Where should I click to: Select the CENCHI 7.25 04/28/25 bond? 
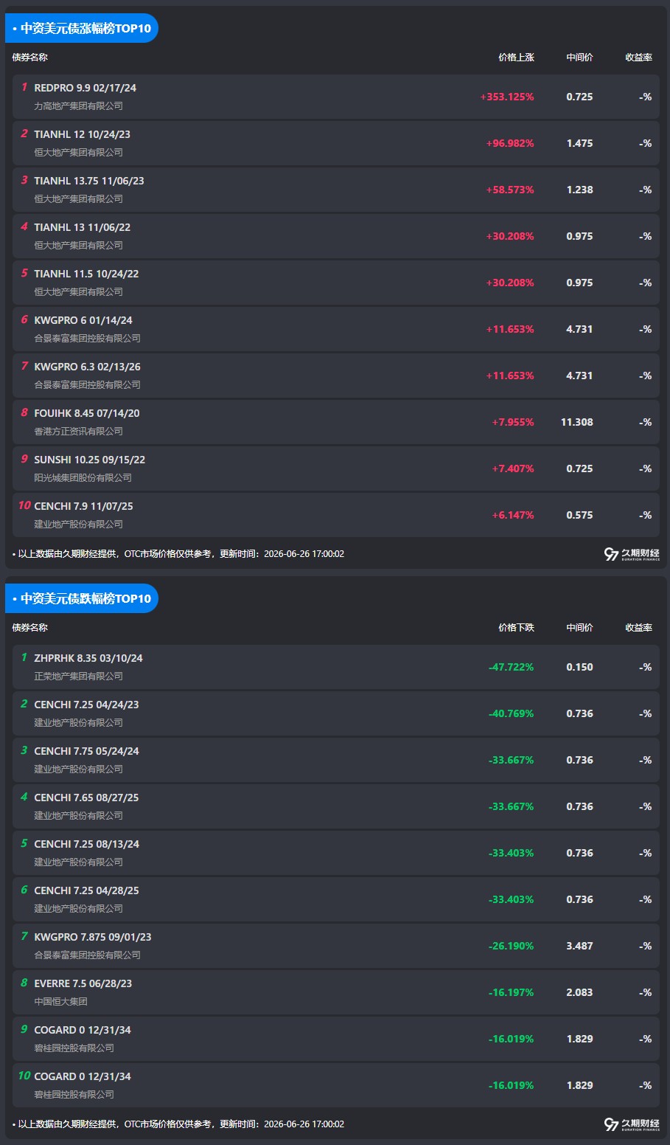336,899
